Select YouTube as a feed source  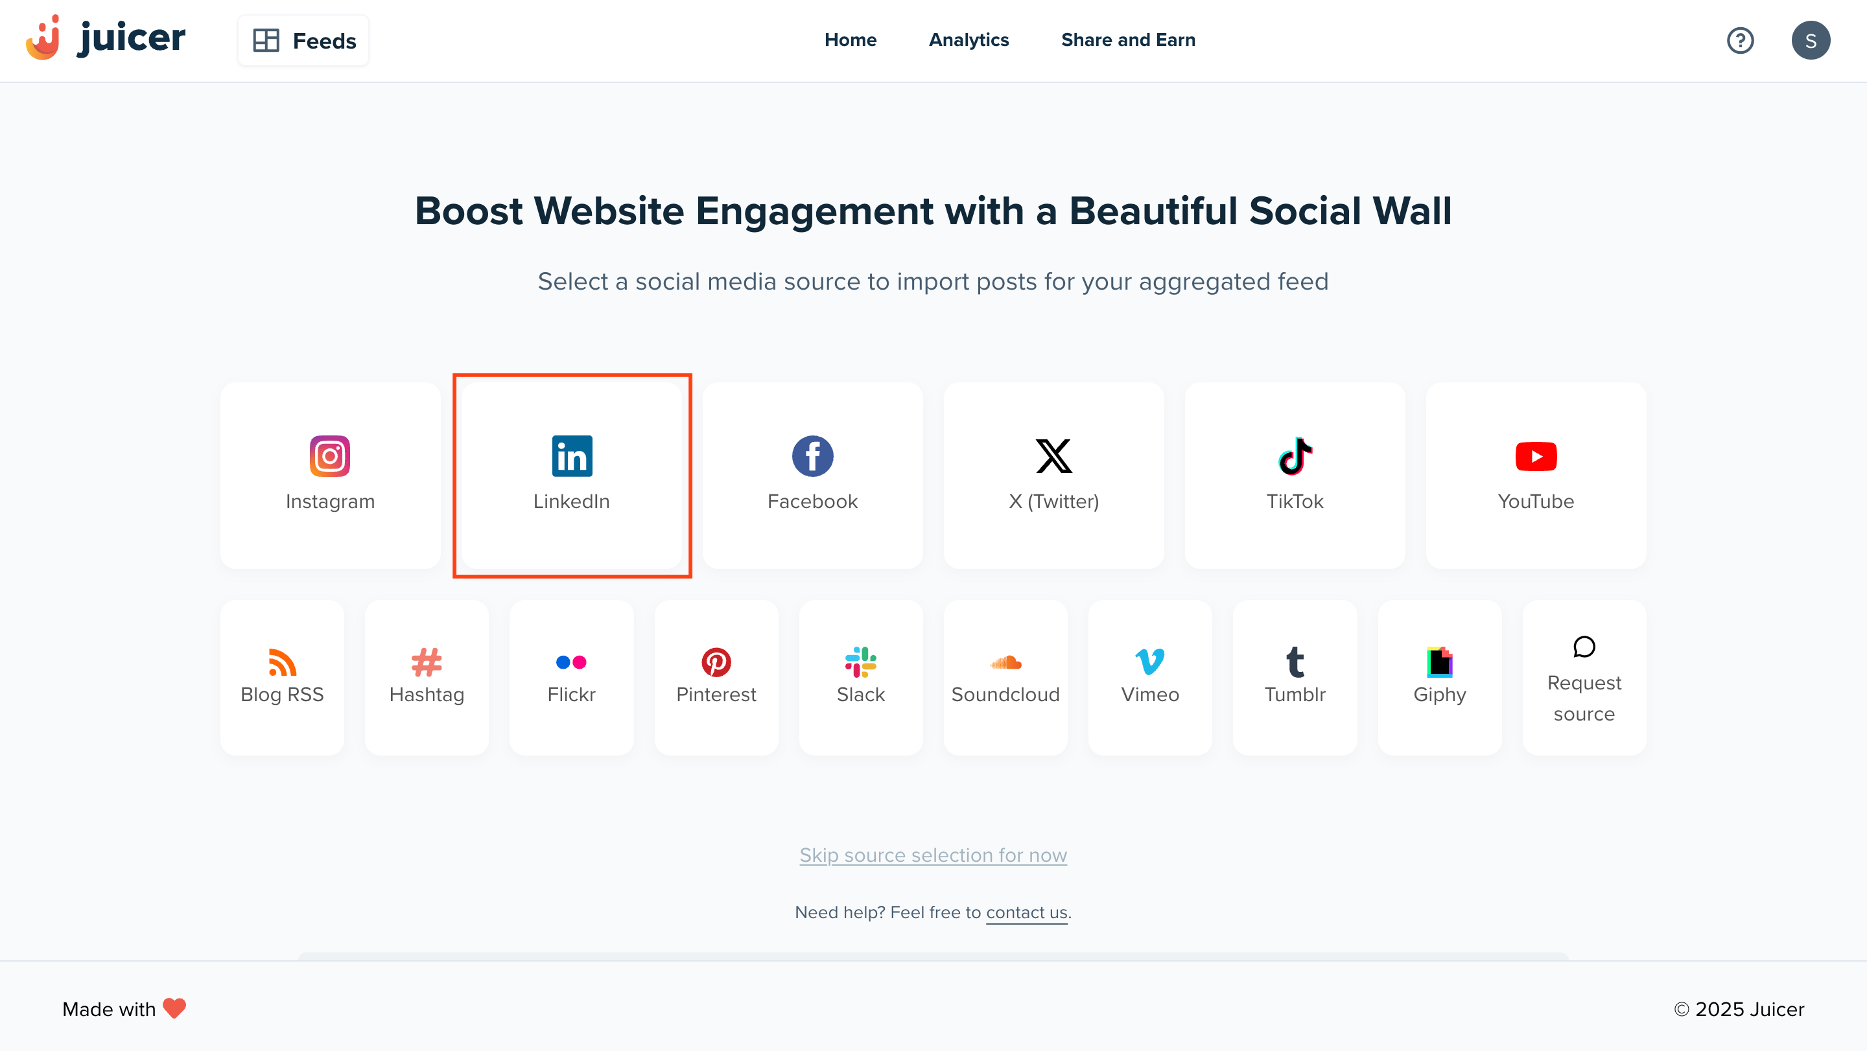[1535, 476]
